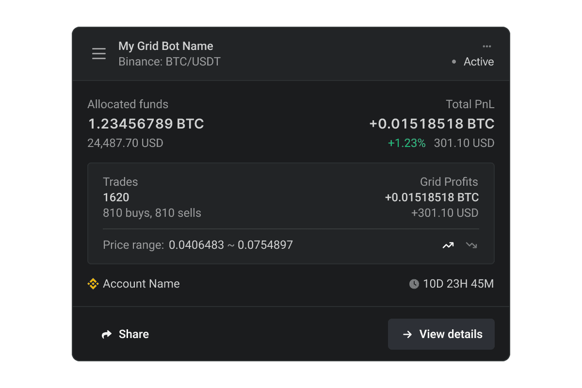582x388 pixels.
Task: Click the Share arrow icon
Action: [107, 335]
